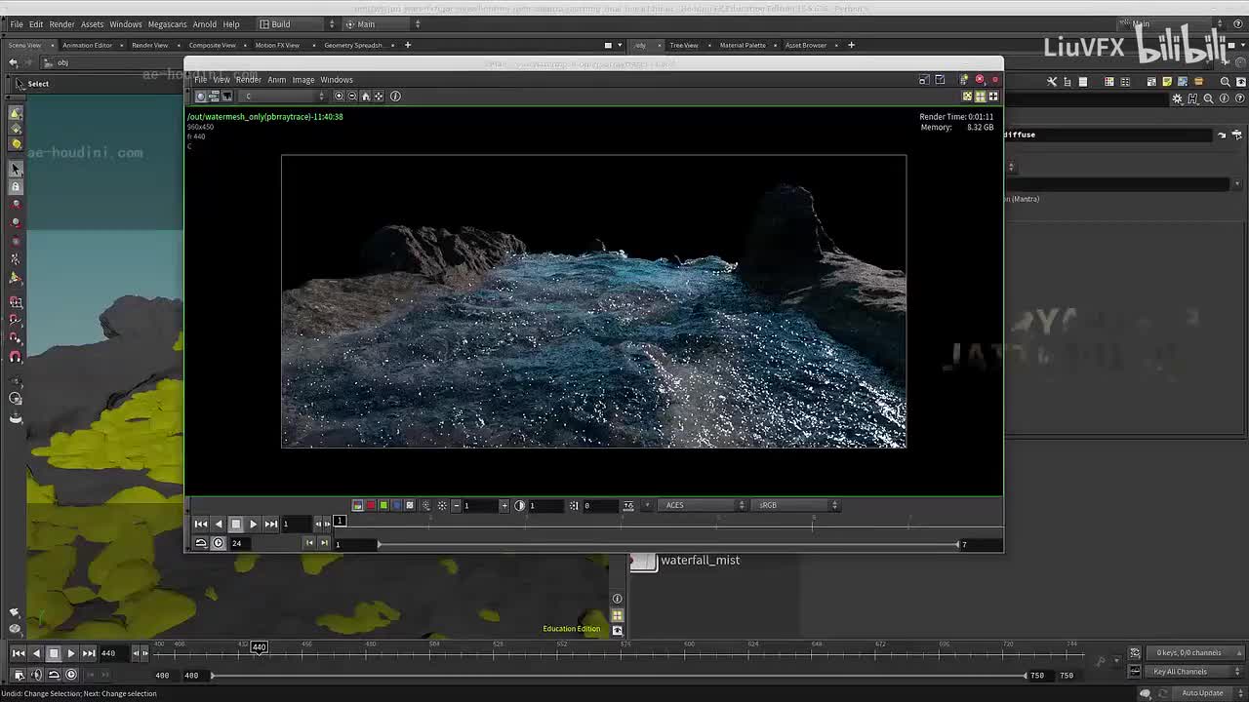Play render window sequence in reverse

coord(218,525)
